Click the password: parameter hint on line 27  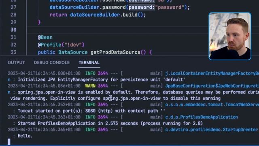[142, 7]
